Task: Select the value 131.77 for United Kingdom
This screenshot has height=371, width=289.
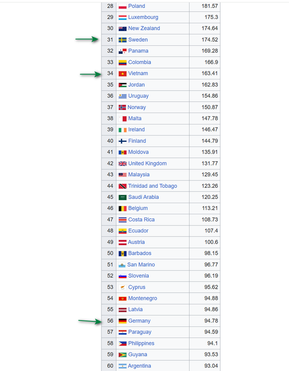Action: click(210, 163)
